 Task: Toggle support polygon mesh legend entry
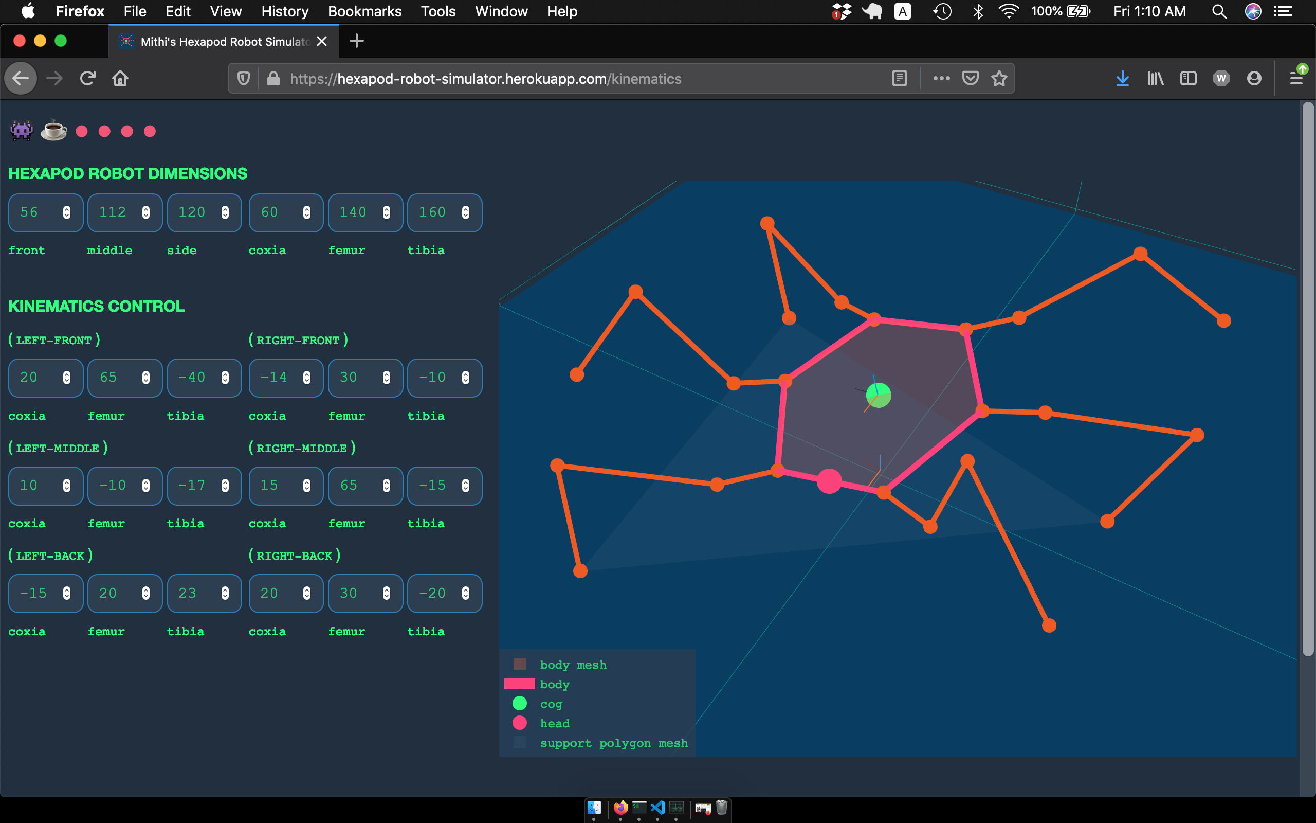[x=613, y=743]
